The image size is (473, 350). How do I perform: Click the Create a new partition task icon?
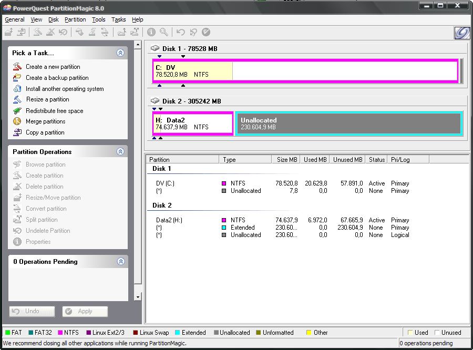(17, 66)
